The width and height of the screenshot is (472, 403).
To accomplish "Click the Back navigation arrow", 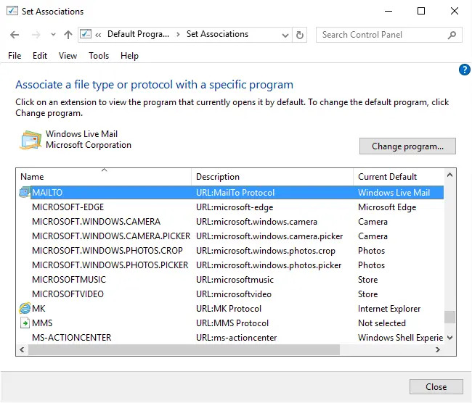I will 15,35.
